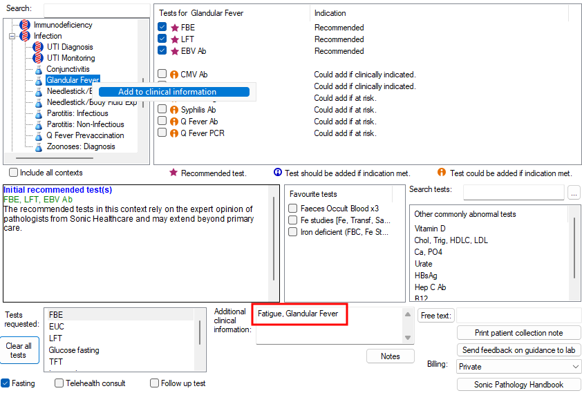Tick Faeces Occult Blood x3 favourite
Viewport: 582px width, 393px height.
[x=293, y=209]
